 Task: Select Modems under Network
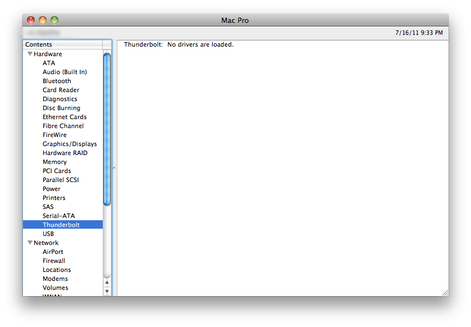click(55, 279)
